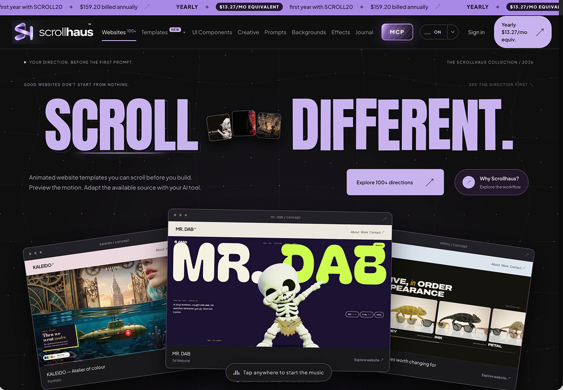Open the Effects nav item
The image size is (563, 390).
(341, 32)
